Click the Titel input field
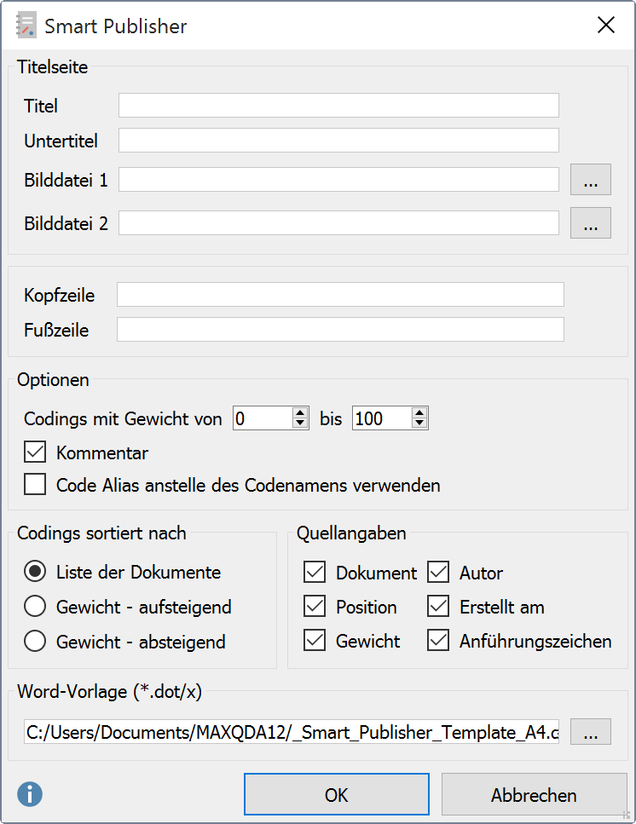This screenshot has height=824, width=636. pos(338,106)
